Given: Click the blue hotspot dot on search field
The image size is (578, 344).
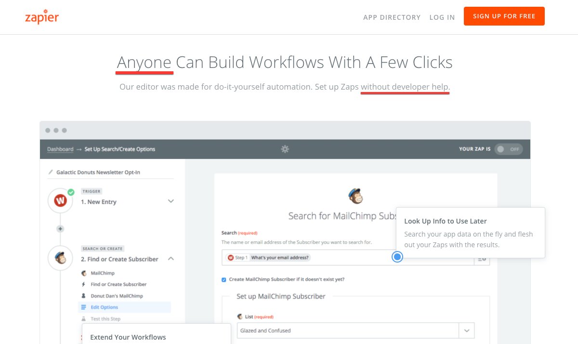Looking at the screenshot, I should (397, 257).
